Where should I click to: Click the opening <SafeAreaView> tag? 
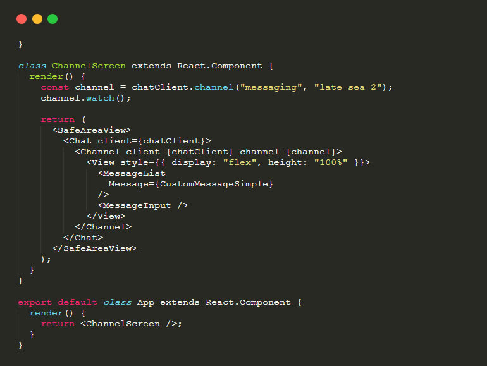point(92,130)
